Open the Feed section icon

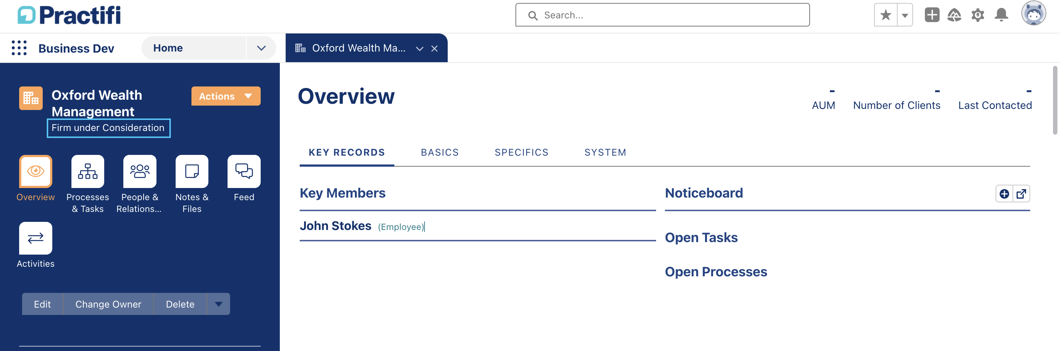[x=244, y=171]
